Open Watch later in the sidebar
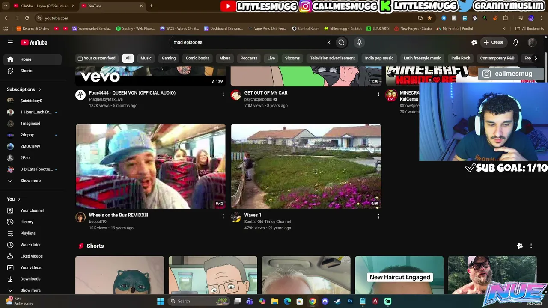The width and height of the screenshot is (548, 308). point(31,245)
